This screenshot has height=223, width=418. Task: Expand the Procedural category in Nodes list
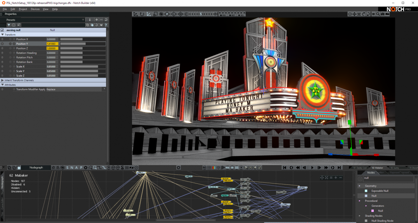(359, 201)
